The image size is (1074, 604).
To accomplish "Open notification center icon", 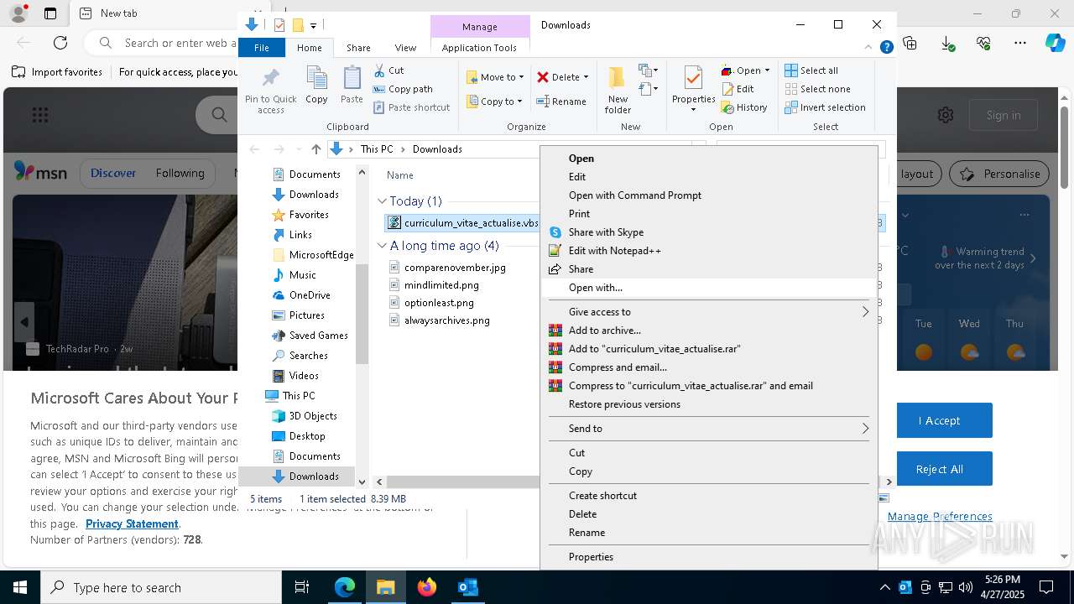I will point(1045,587).
